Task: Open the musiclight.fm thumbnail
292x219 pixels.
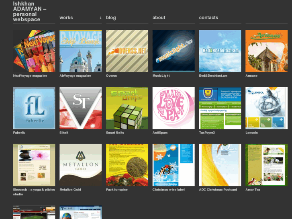Action: point(174,51)
